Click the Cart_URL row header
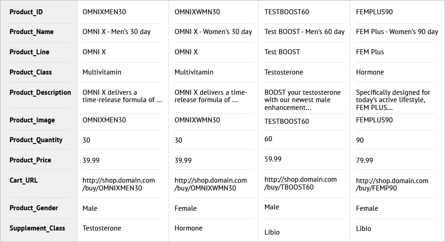 click(23, 180)
